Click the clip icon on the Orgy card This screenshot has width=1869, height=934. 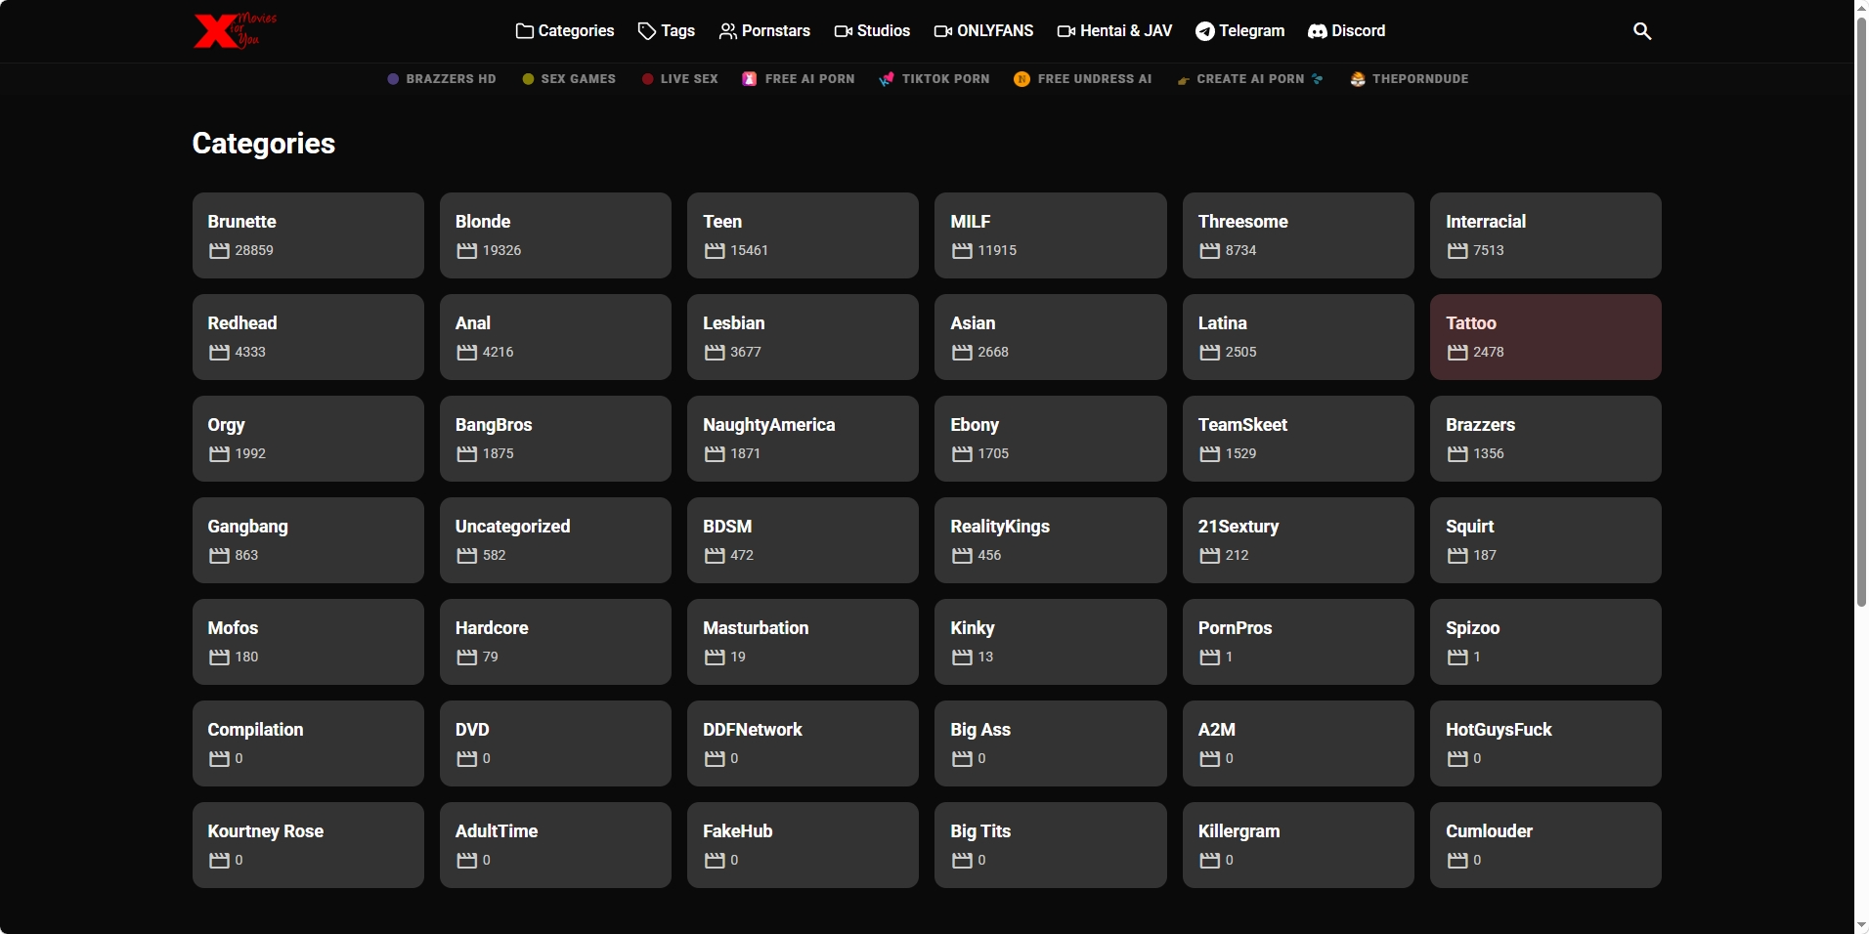[x=219, y=454]
